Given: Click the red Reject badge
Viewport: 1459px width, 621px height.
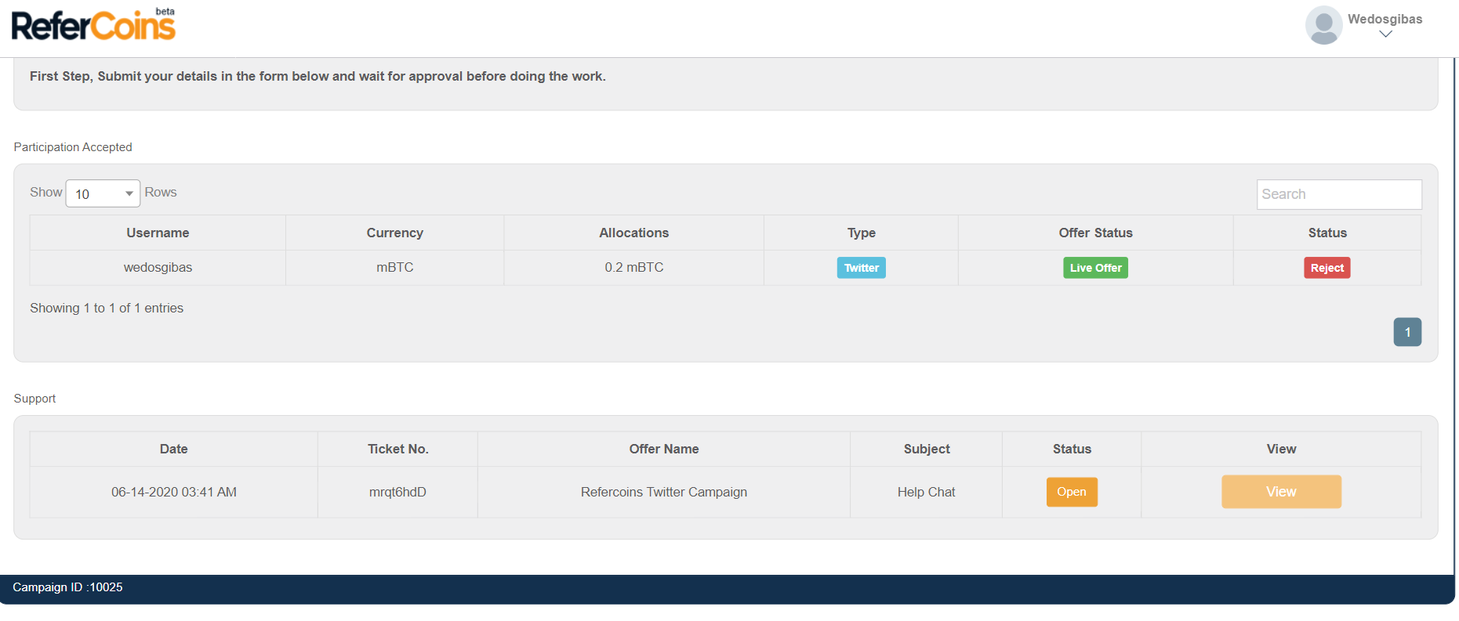Looking at the screenshot, I should 1327,268.
